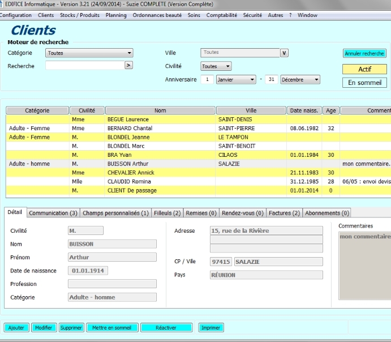The height and width of the screenshot is (342, 391).
Task: Switch to the Factures (2) tab
Action: (x=285, y=213)
